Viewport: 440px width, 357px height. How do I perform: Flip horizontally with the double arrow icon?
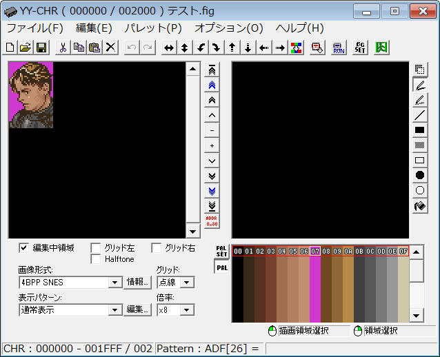click(x=169, y=48)
